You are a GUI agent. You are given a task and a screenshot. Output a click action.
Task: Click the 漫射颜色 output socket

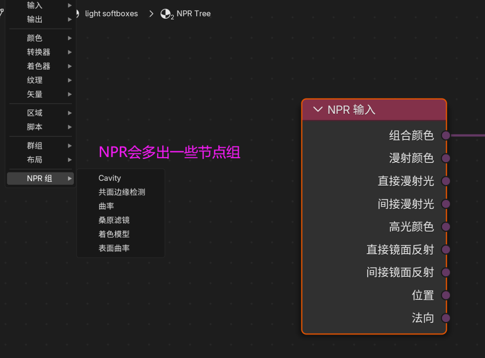[446, 158]
